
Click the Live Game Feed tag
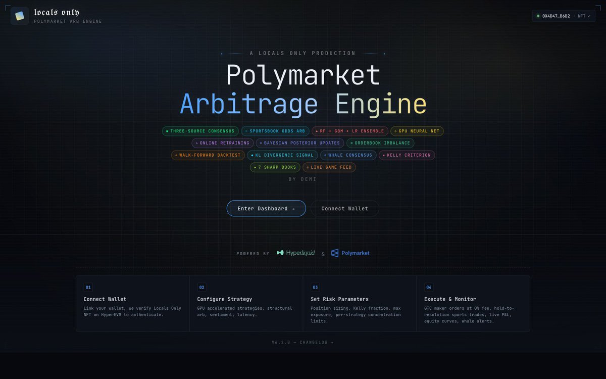329,167
